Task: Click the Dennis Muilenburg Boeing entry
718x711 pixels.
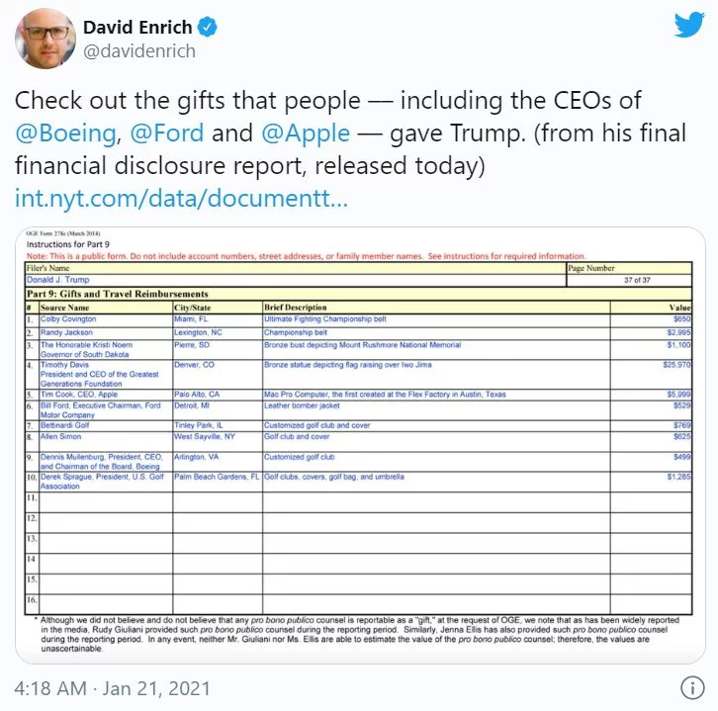Action: [x=101, y=462]
